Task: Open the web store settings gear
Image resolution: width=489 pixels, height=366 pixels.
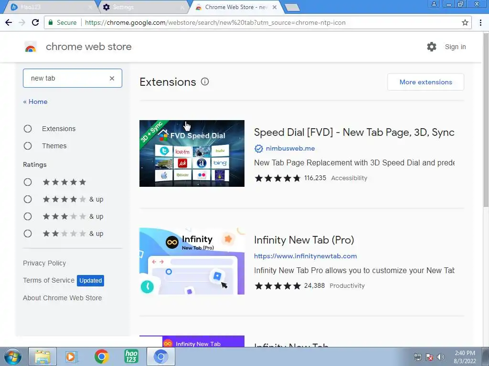Action: (x=432, y=47)
